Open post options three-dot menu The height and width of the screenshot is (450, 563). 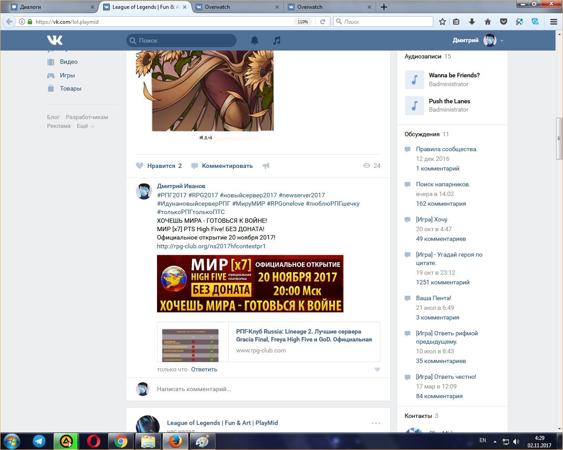[376, 423]
